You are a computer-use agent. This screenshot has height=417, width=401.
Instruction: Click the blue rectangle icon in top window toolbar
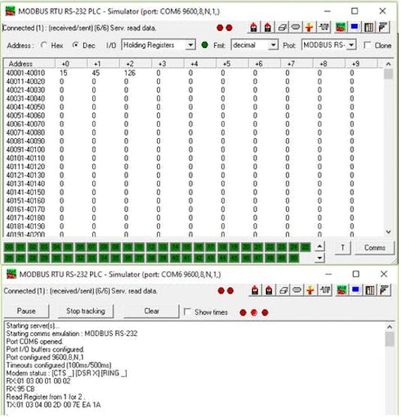click(354, 27)
